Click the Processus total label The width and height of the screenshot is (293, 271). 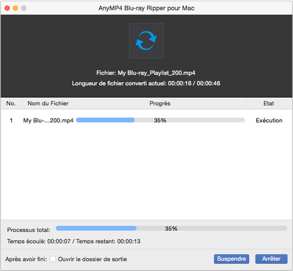(x=29, y=230)
